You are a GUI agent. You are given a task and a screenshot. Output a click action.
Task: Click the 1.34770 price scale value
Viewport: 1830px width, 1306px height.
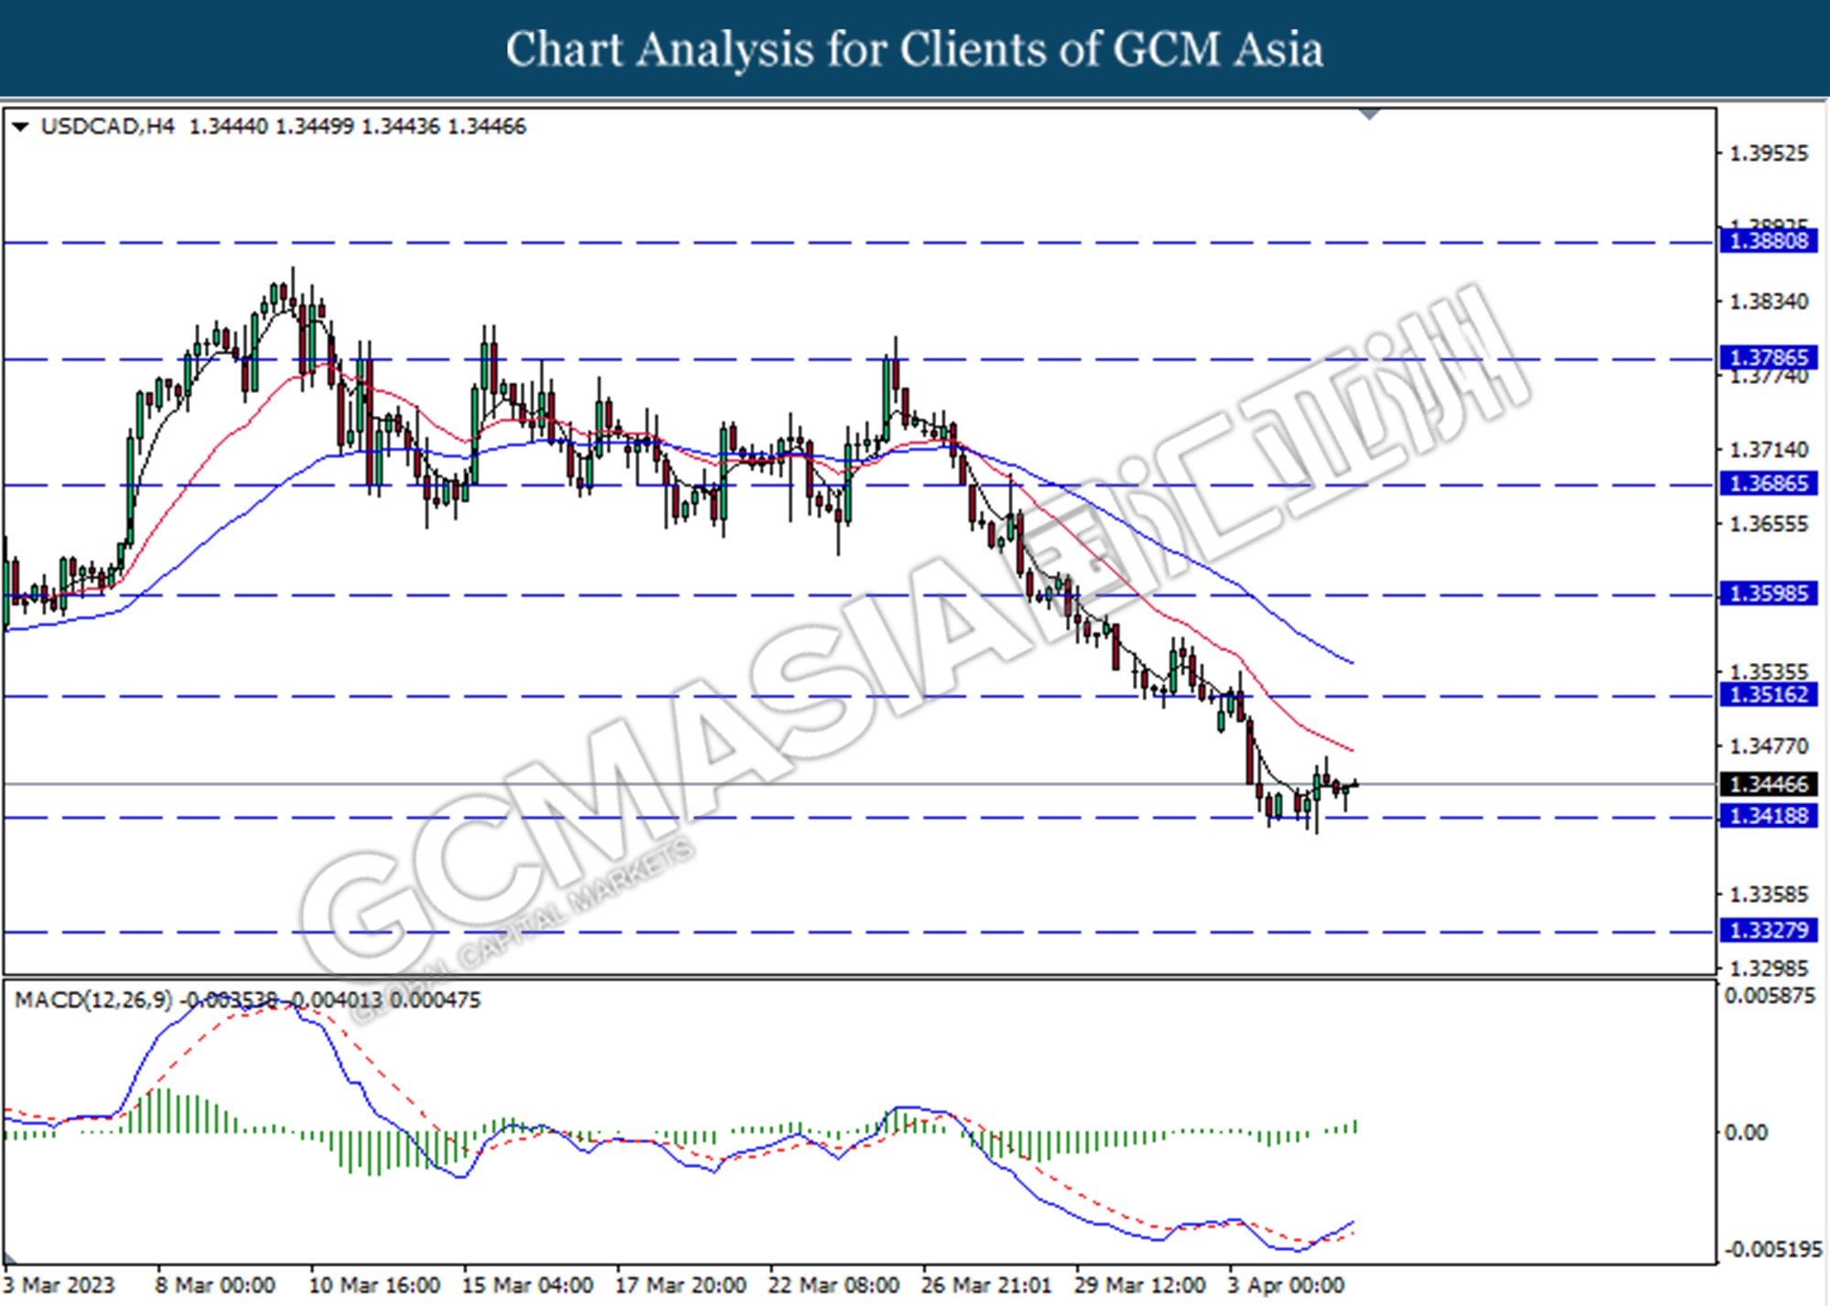[1769, 746]
